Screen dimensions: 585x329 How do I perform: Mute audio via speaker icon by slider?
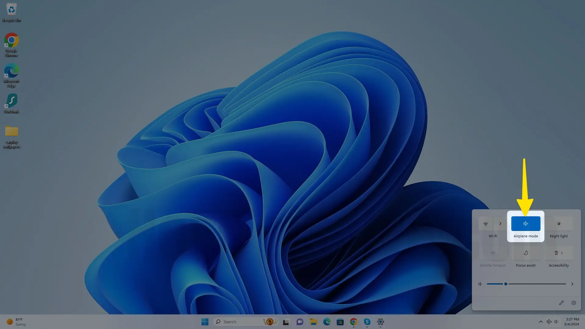coord(480,284)
